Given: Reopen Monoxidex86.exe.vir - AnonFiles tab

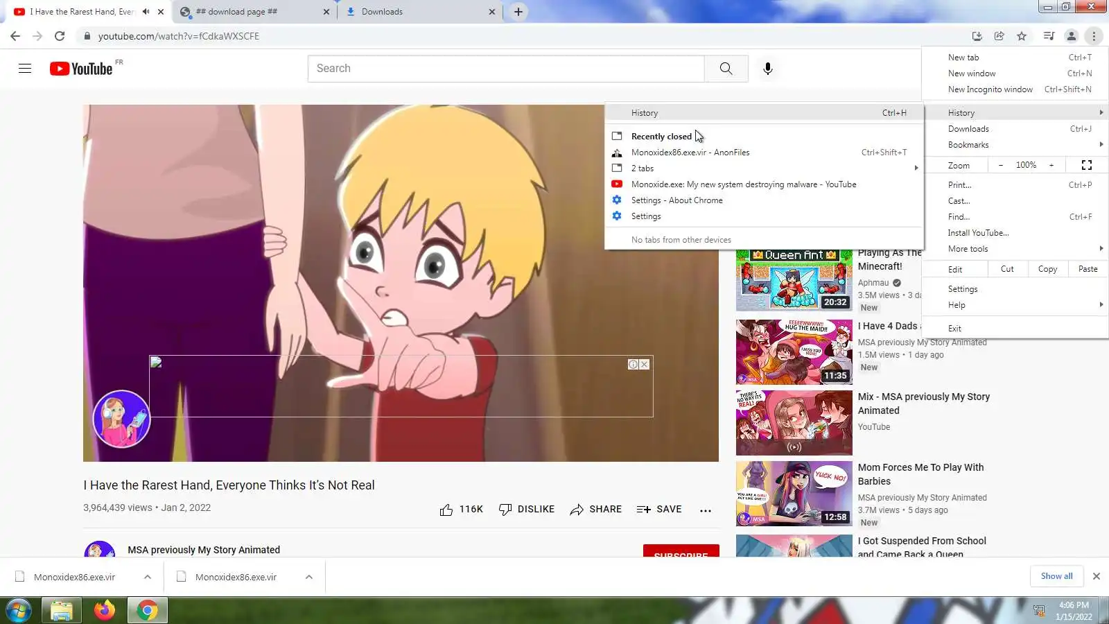Looking at the screenshot, I should tap(765, 153).
